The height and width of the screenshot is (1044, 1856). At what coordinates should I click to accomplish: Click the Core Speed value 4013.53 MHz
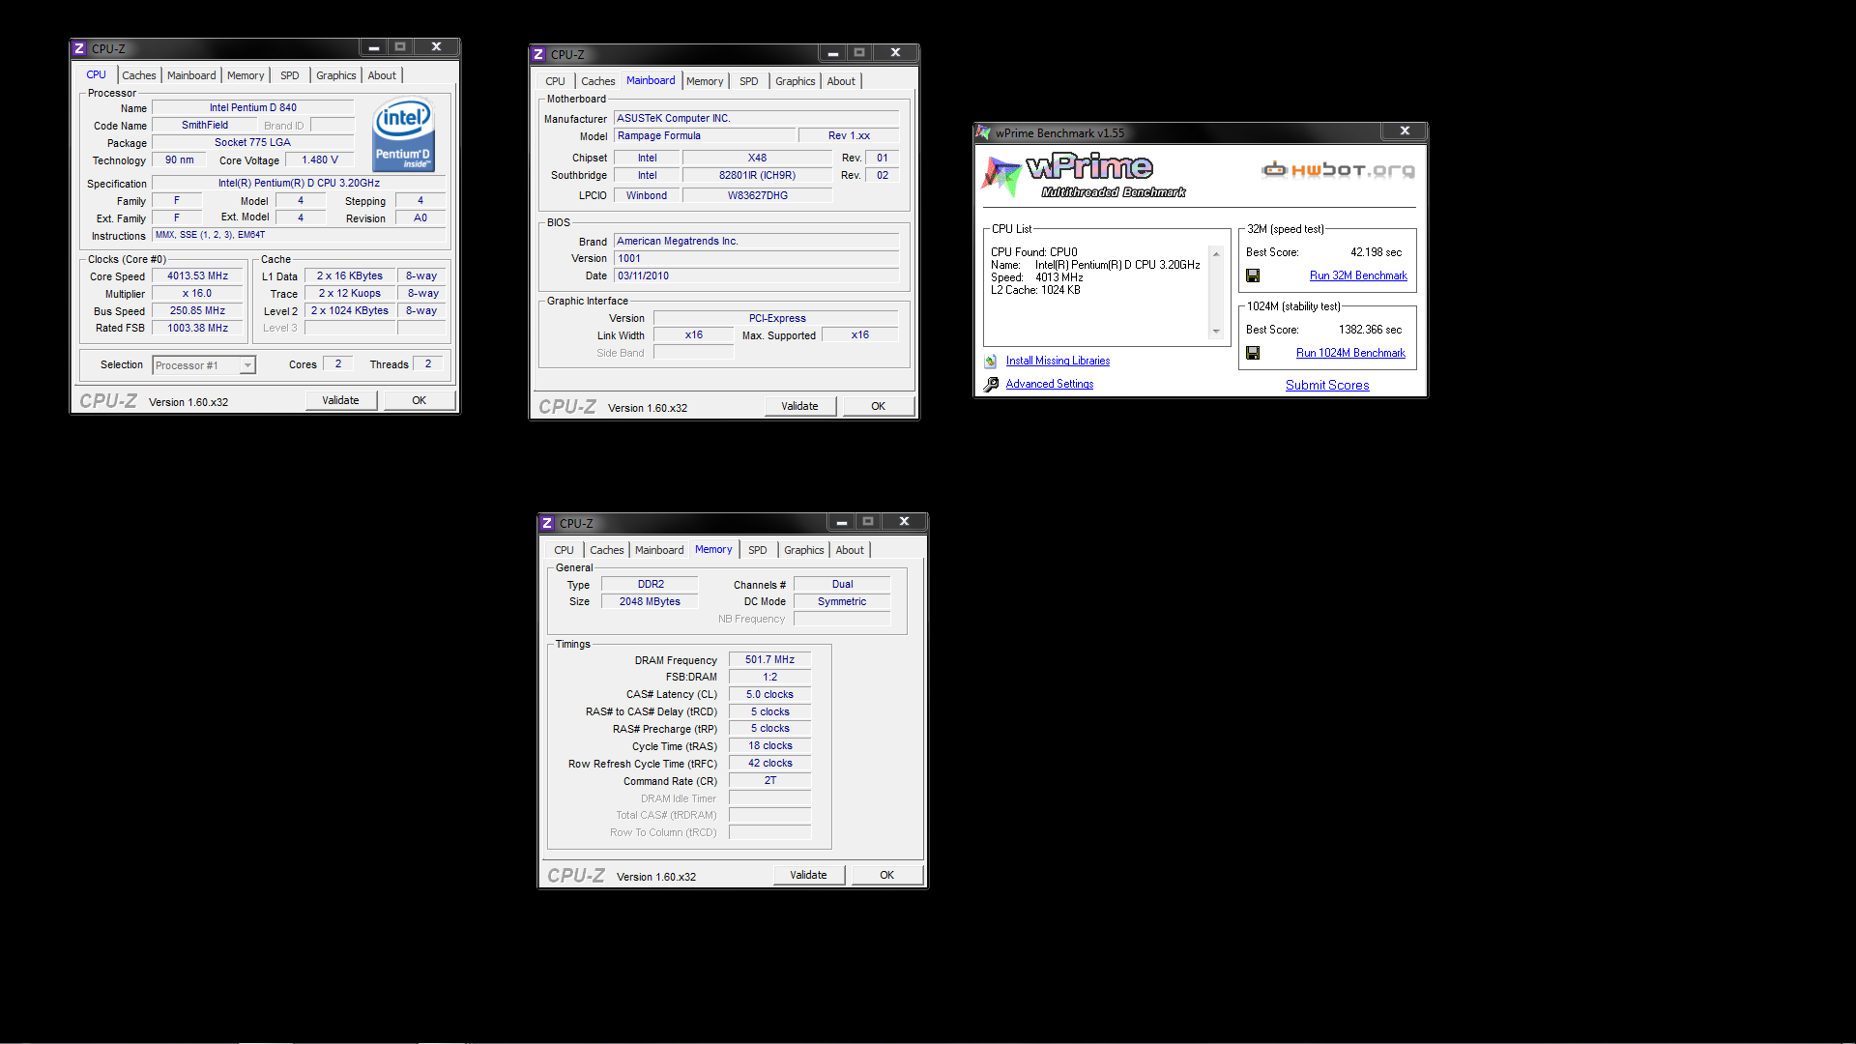tap(198, 276)
